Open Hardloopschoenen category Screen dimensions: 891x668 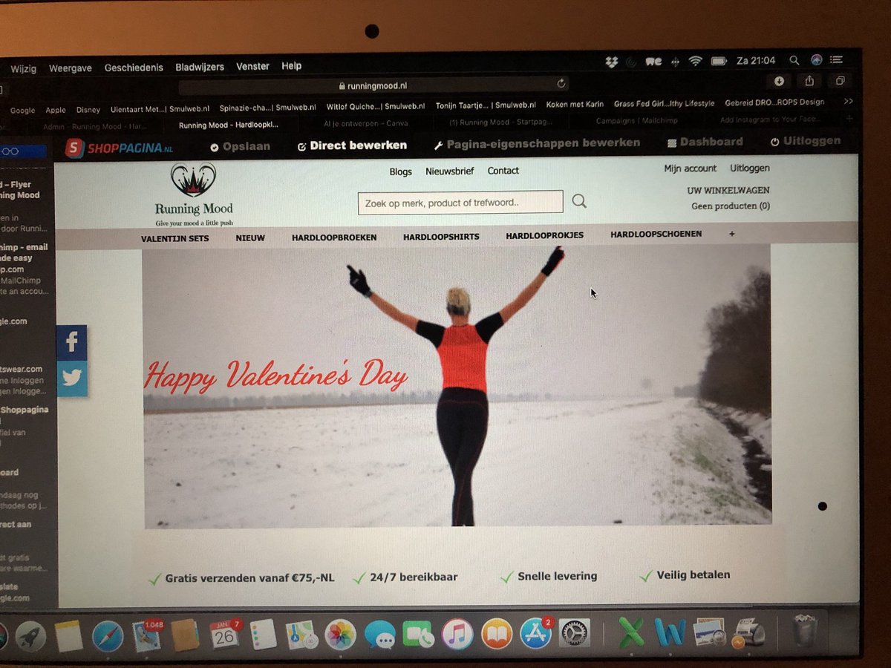pyautogui.click(x=656, y=235)
